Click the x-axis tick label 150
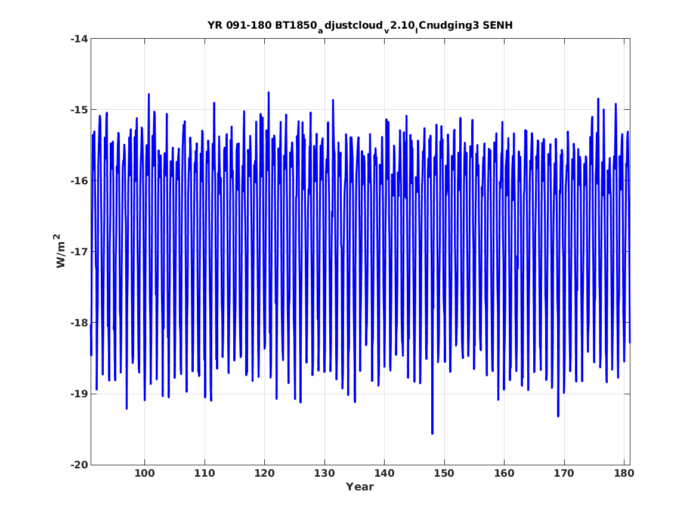 tap(444, 473)
